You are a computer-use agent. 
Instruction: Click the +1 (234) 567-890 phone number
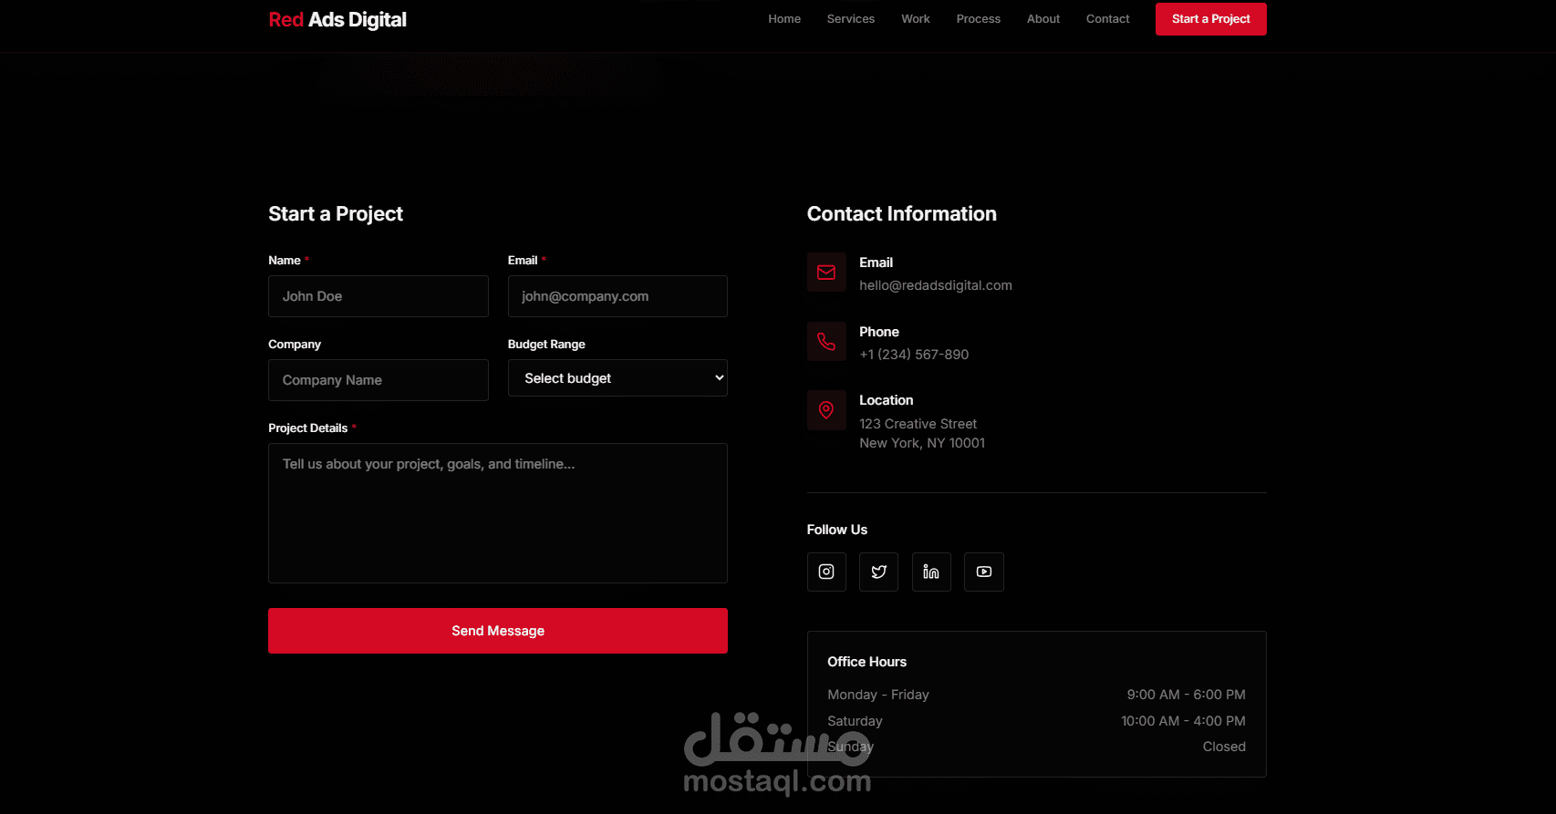coord(914,355)
